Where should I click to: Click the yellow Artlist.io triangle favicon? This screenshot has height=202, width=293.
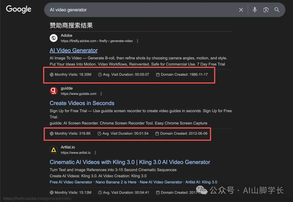54,150
